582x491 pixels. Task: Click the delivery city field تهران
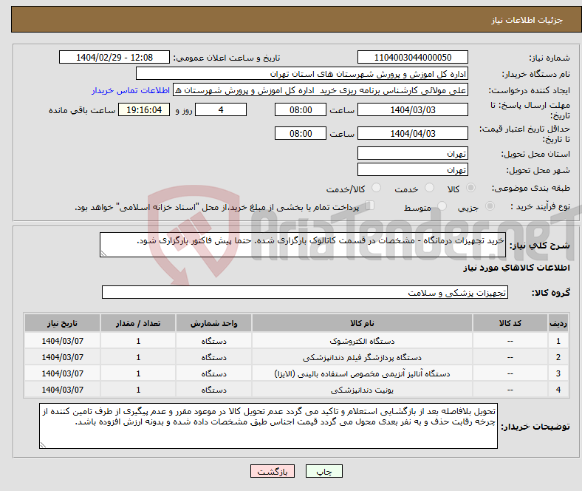(x=412, y=169)
